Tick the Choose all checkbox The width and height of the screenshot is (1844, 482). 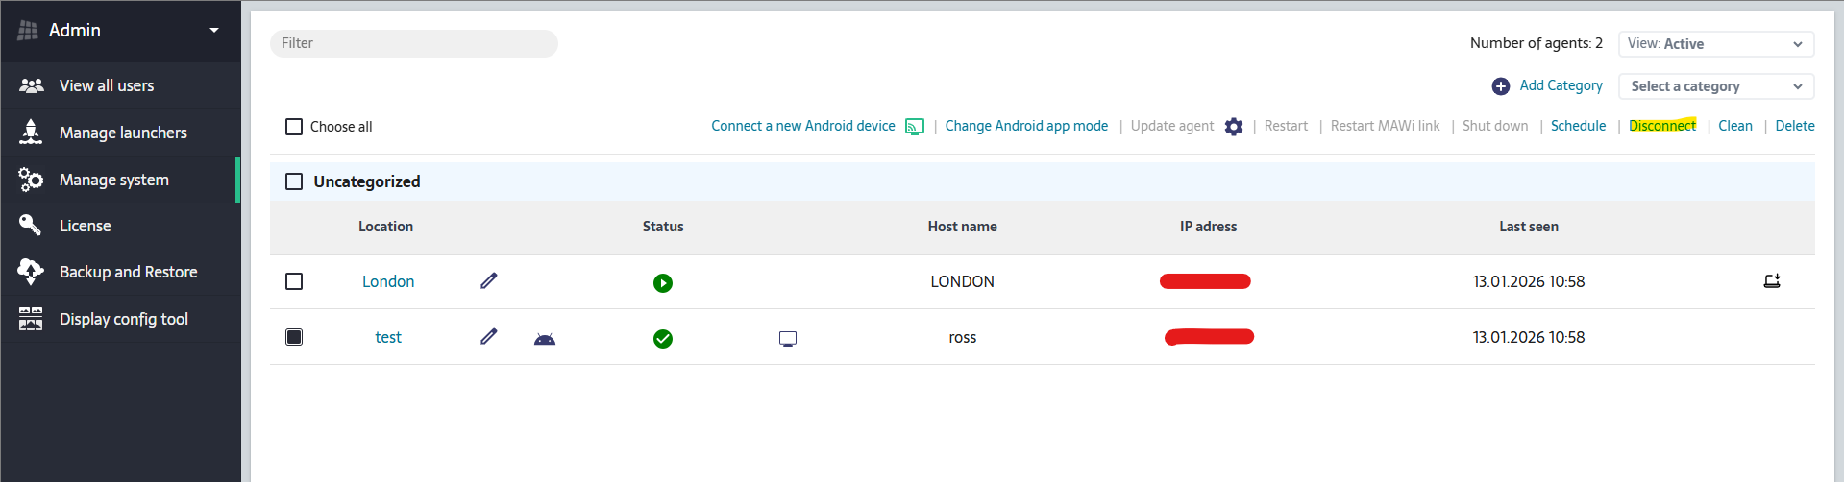(x=294, y=127)
